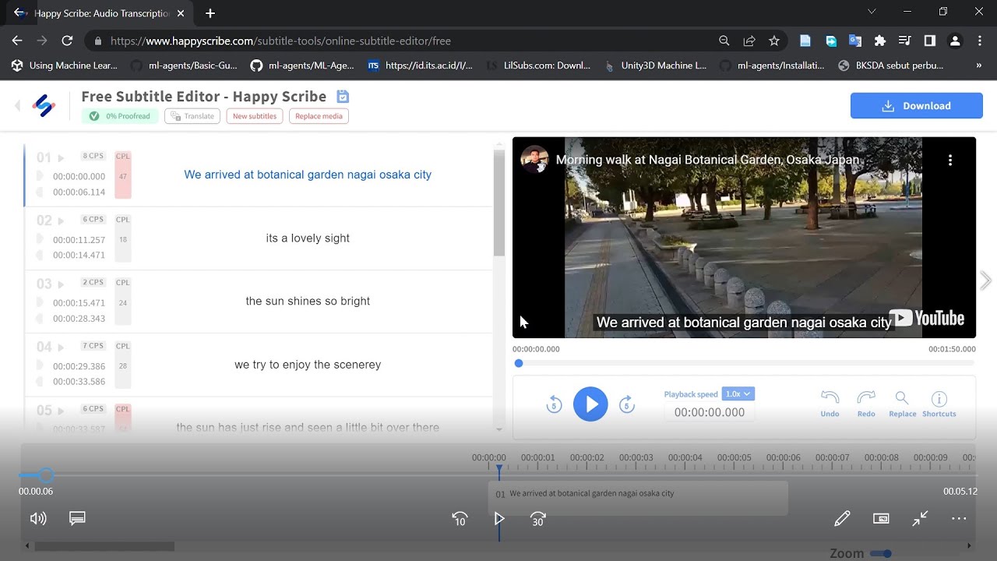
Task: Exit fullscreen with the shrink arrows icon
Action: (921, 518)
